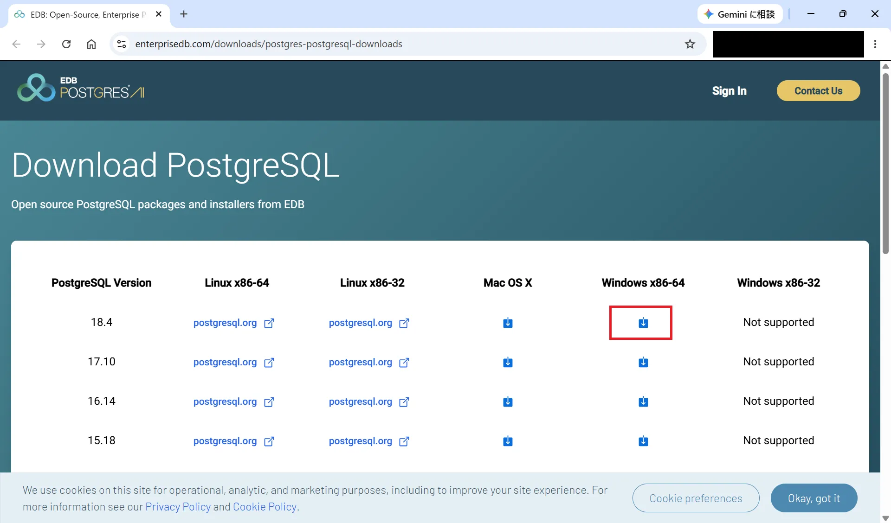Go back to the previous page

[x=17, y=44]
